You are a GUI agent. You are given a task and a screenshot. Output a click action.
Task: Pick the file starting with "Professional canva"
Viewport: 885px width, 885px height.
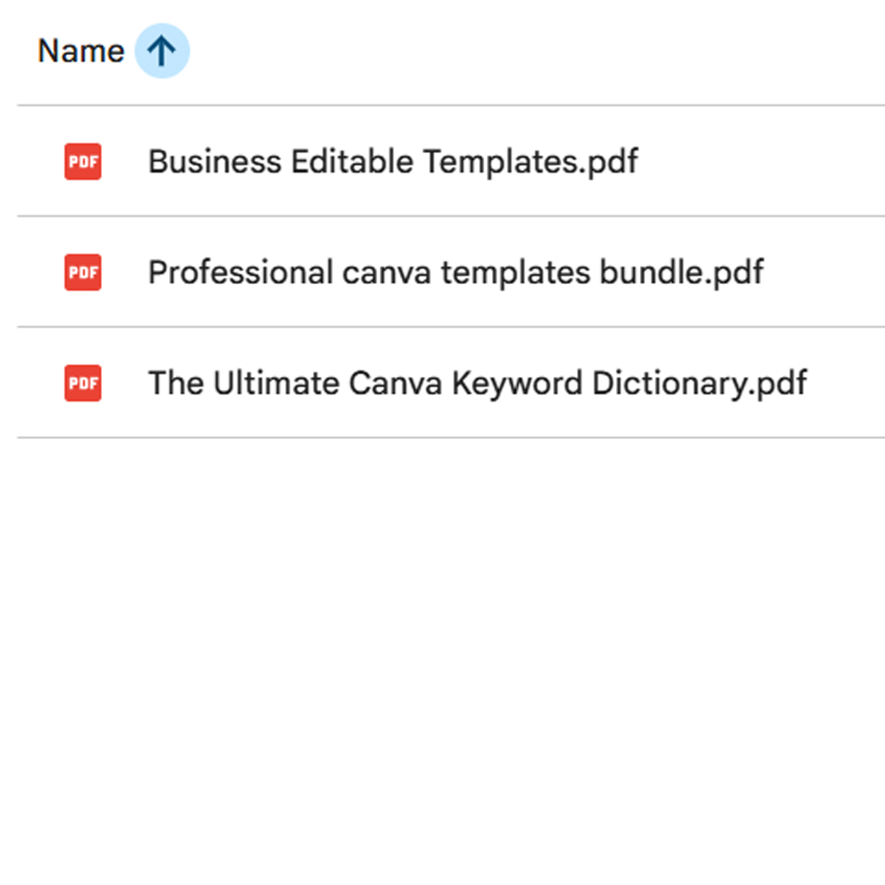(x=455, y=273)
